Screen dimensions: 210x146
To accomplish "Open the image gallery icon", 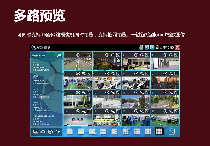I will coord(36,132).
